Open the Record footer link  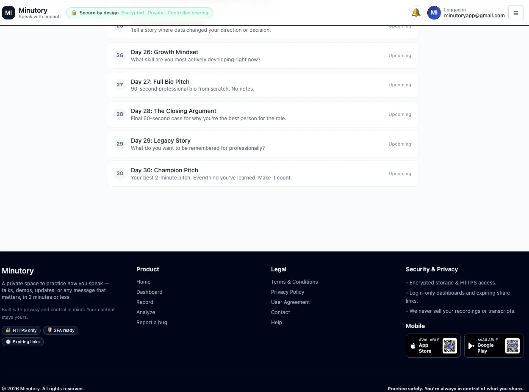point(145,302)
